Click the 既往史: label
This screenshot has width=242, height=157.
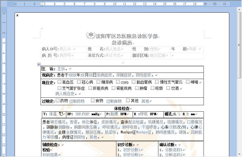48,83
